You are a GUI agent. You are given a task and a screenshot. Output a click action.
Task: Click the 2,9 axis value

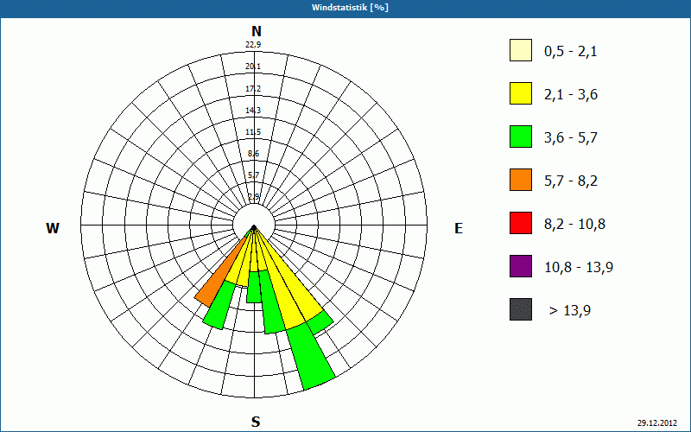pos(253,197)
